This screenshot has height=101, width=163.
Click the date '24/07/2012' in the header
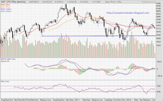point(34,2)
